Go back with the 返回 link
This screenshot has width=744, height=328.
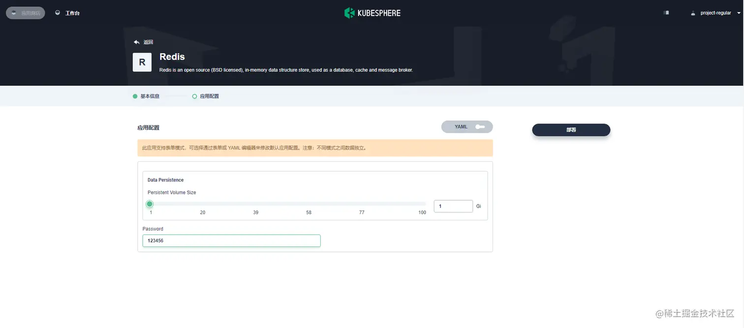click(x=143, y=42)
